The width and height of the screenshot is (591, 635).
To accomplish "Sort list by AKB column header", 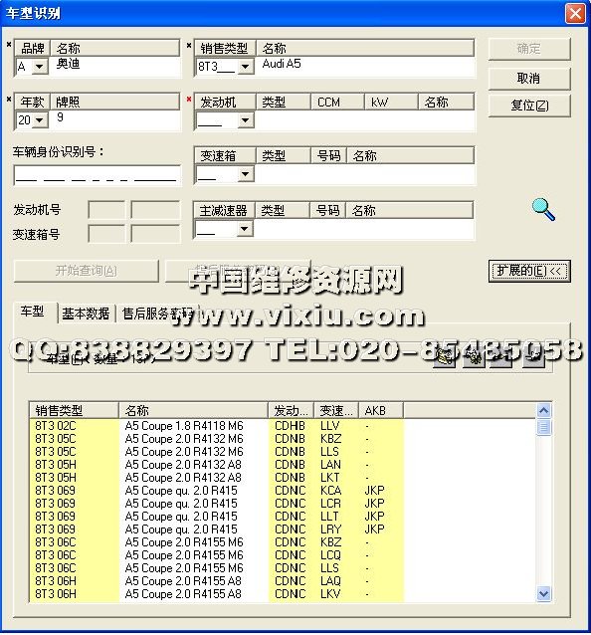I will tap(381, 411).
